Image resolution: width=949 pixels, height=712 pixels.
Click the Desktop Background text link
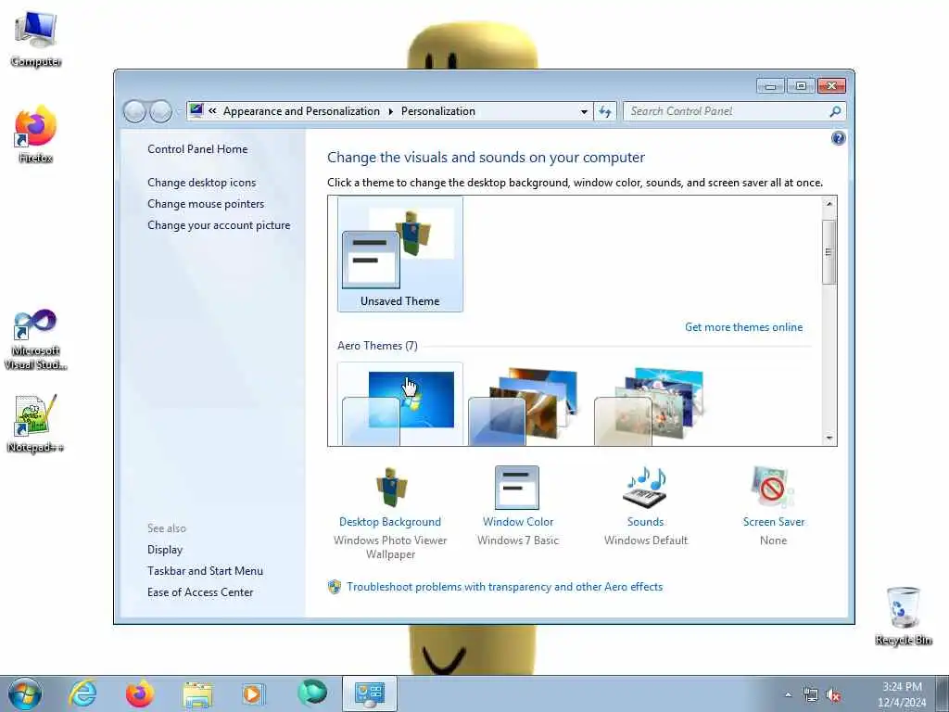point(390,521)
